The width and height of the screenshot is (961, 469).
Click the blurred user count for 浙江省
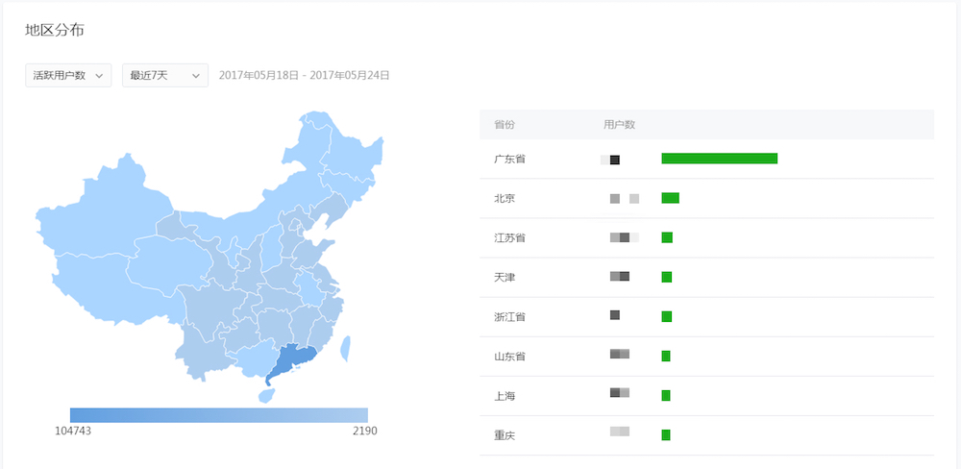[x=615, y=315]
